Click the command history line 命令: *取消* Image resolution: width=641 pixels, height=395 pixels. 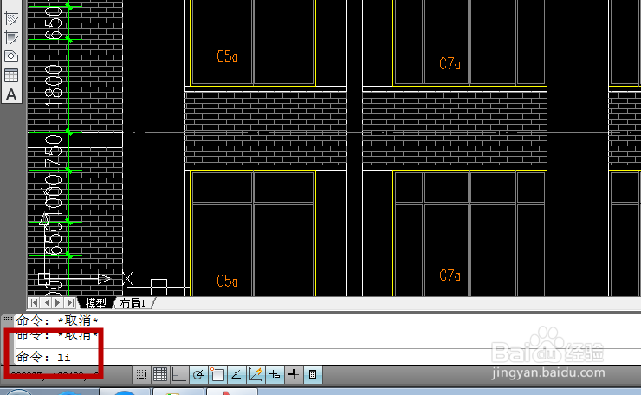[x=57, y=321]
